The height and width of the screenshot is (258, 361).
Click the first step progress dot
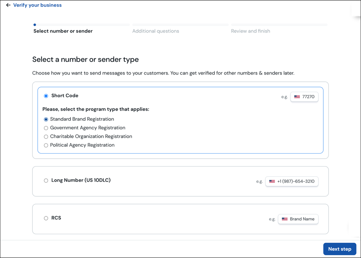pos(35,25)
